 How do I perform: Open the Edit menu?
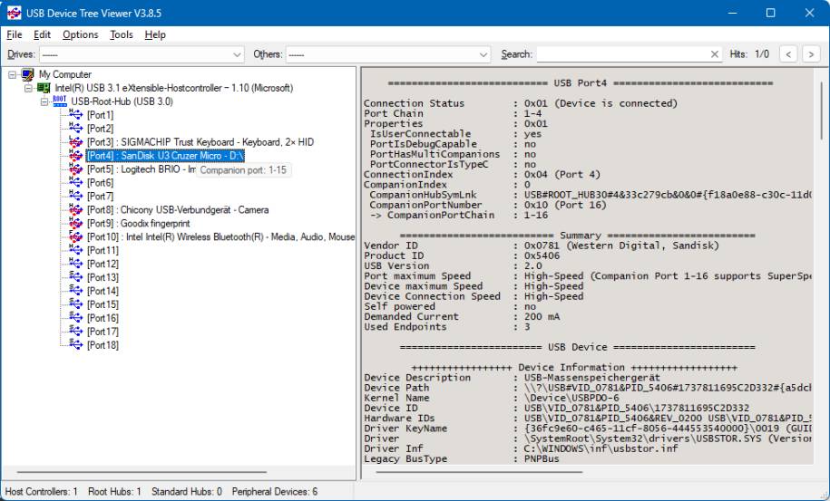(42, 34)
